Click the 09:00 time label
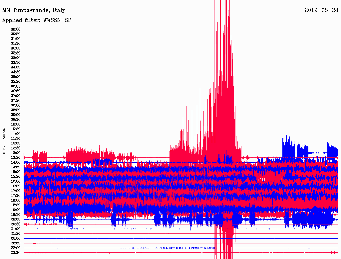This screenshot has height=259, width=341. [x=16, y=115]
